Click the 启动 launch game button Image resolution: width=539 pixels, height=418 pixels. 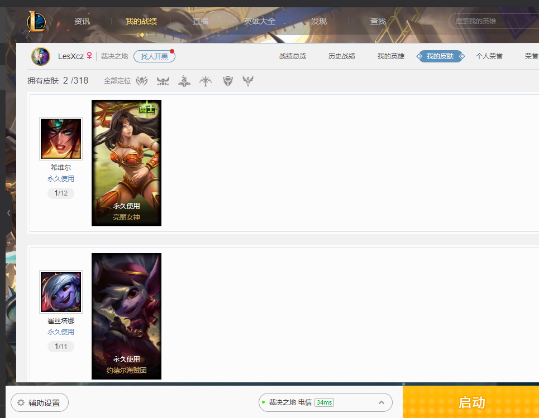click(x=471, y=402)
